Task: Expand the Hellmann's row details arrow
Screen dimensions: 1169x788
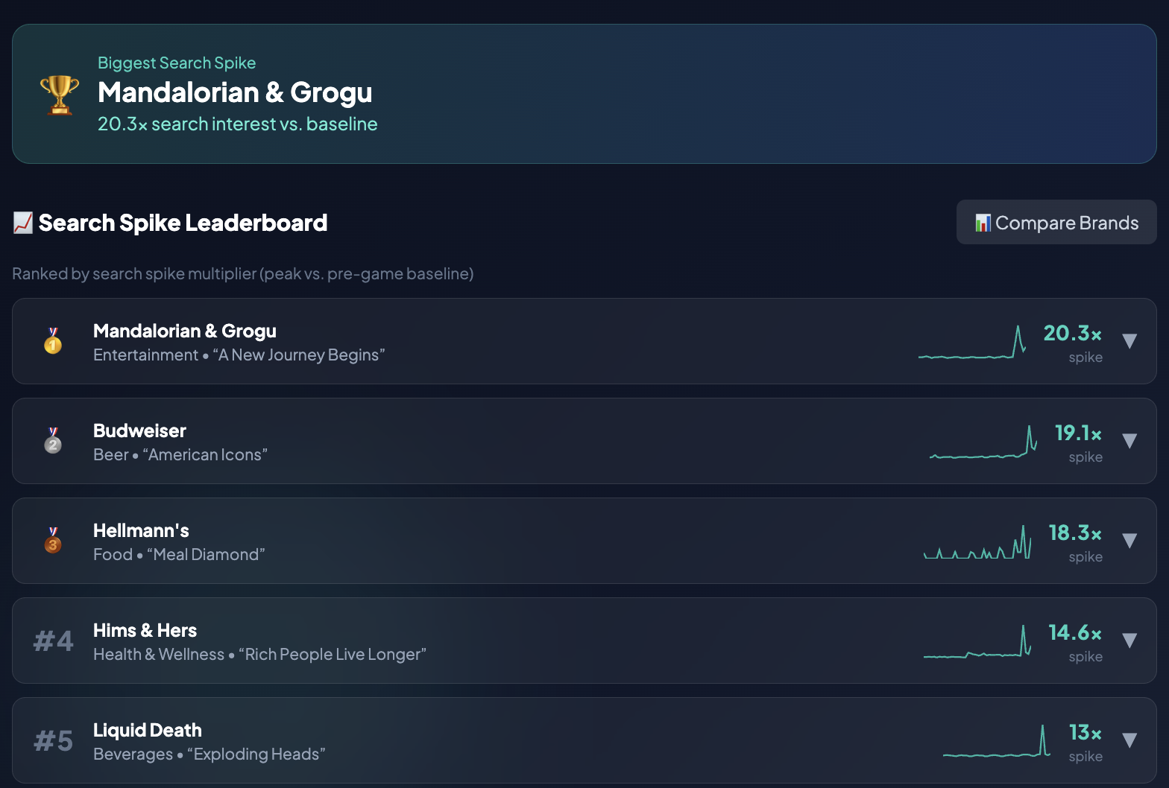Action: coord(1129,541)
